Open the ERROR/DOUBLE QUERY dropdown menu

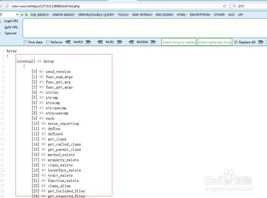pos(96,15)
